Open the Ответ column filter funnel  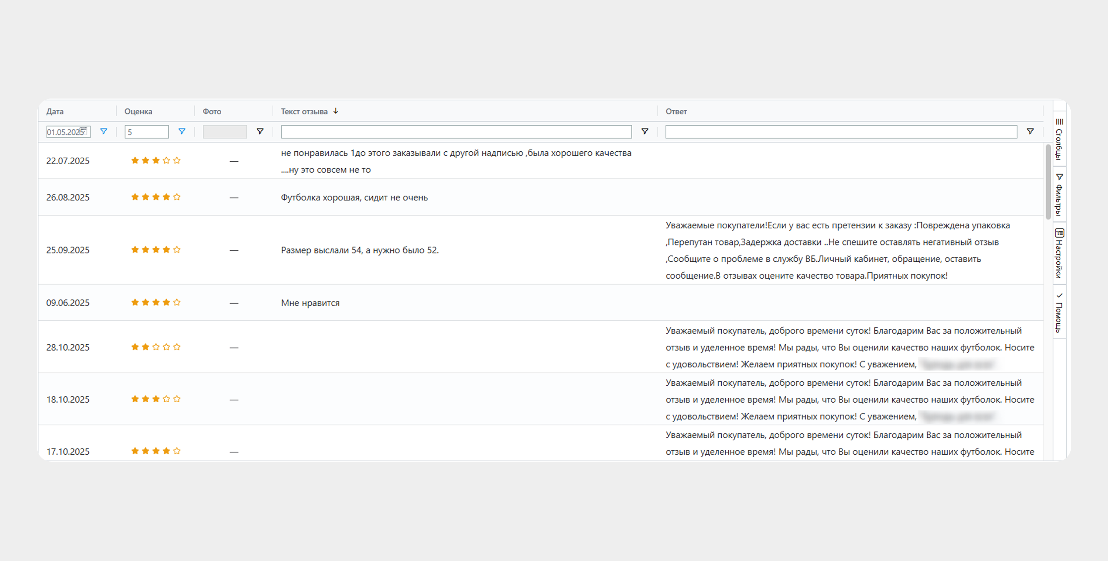pyautogui.click(x=1030, y=131)
